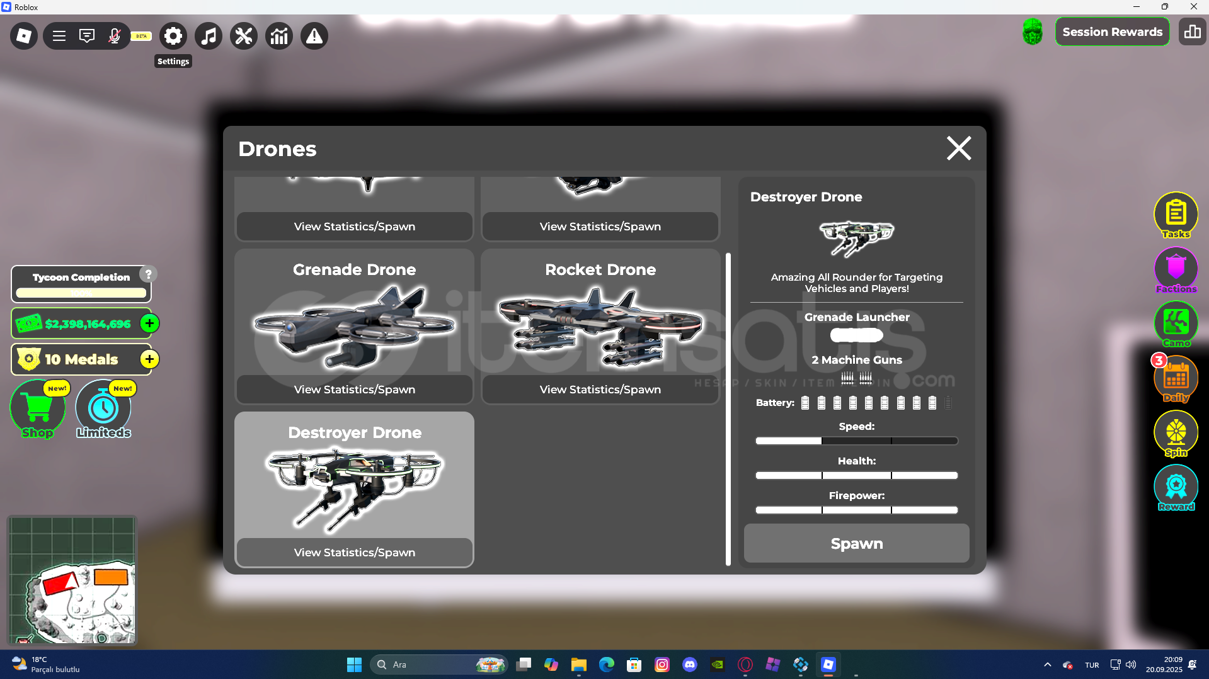The width and height of the screenshot is (1209, 679).
Task: Open the Limiteds clock icon
Action: click(103, 409)
